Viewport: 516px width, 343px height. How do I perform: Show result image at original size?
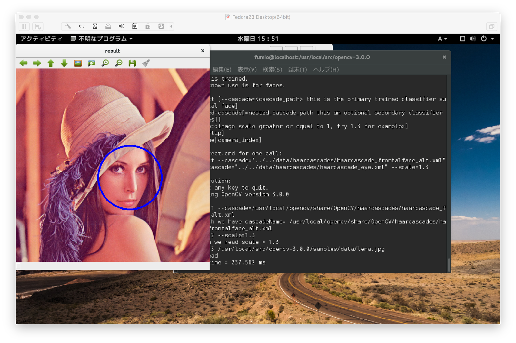point(78,63)
